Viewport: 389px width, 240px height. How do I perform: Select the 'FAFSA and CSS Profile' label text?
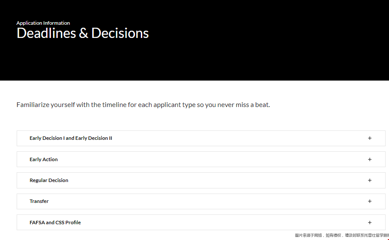point(55,223)
